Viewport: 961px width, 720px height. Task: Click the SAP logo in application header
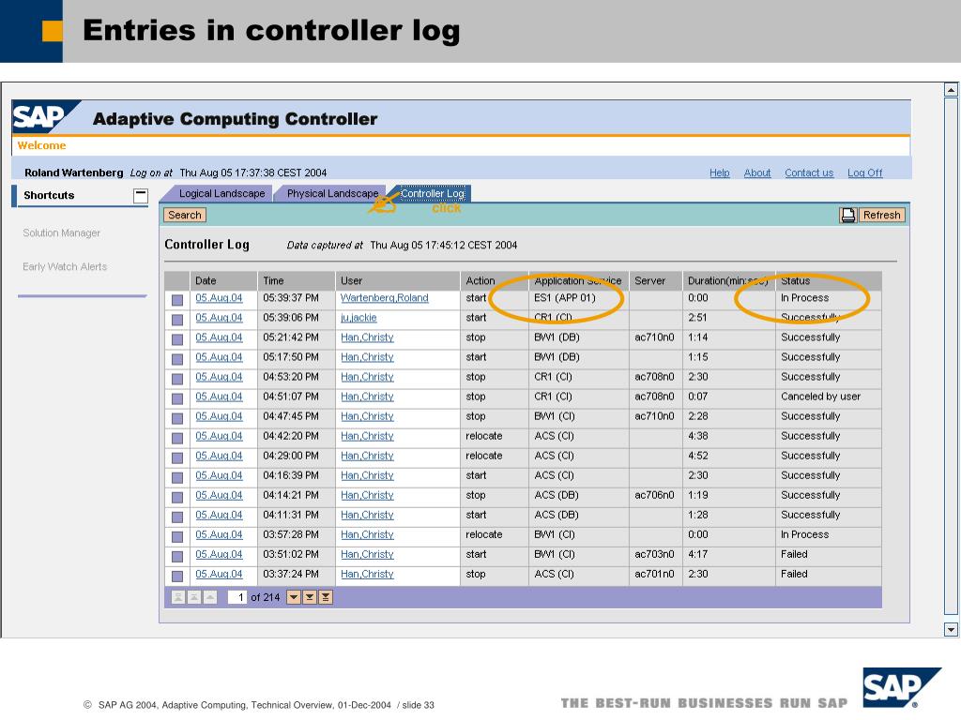point(46,116)
